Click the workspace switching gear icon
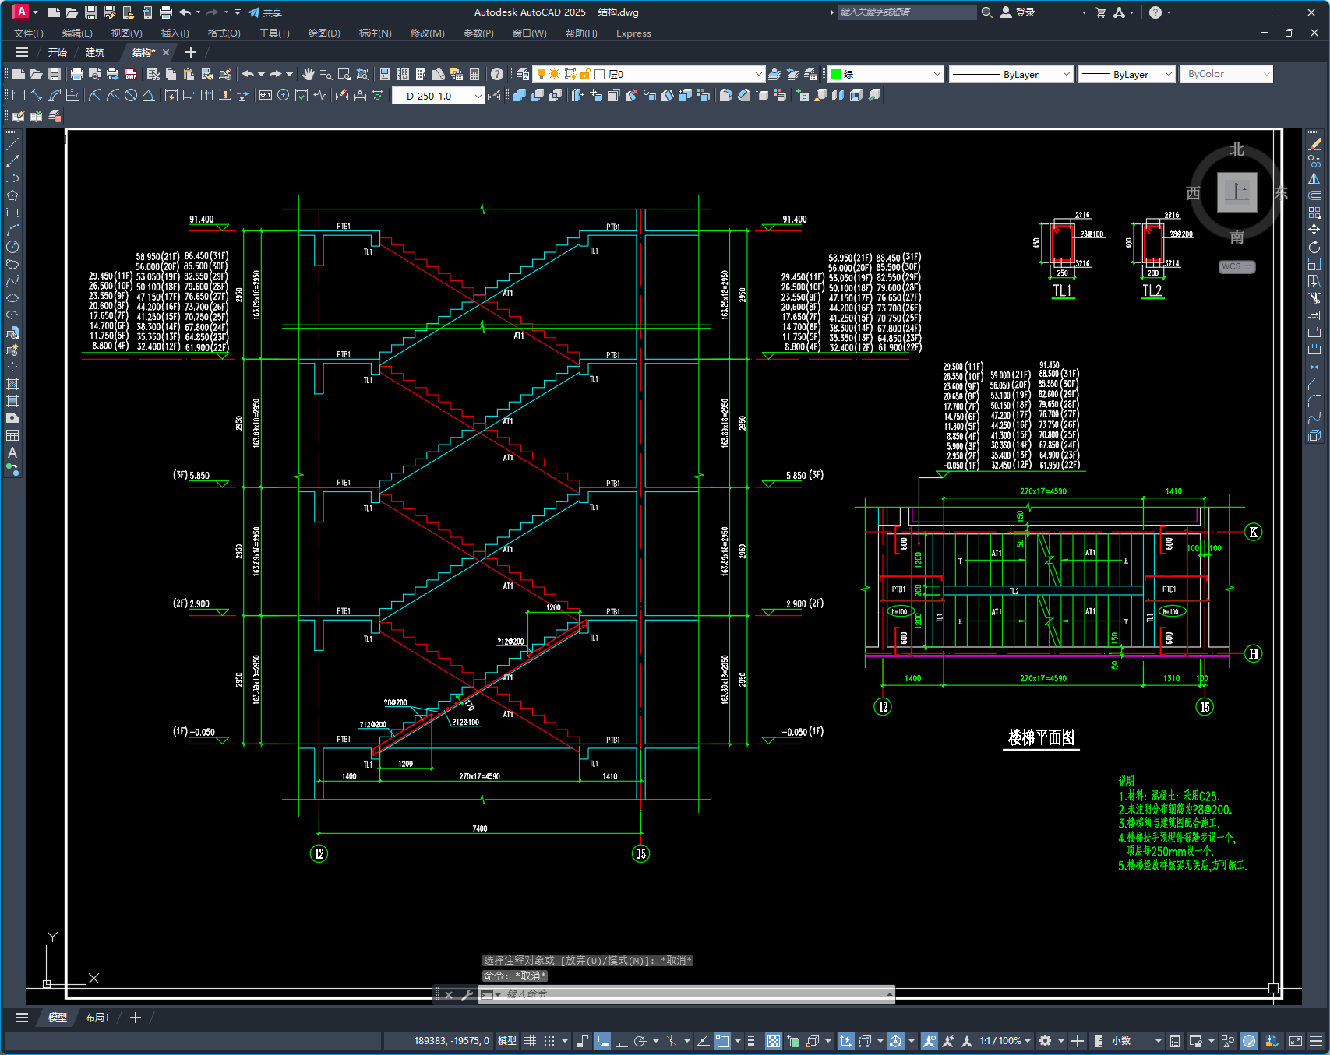The width and height of the screenshot is (1330, 1055). pyautogui.click(x=1046, y=1041)
